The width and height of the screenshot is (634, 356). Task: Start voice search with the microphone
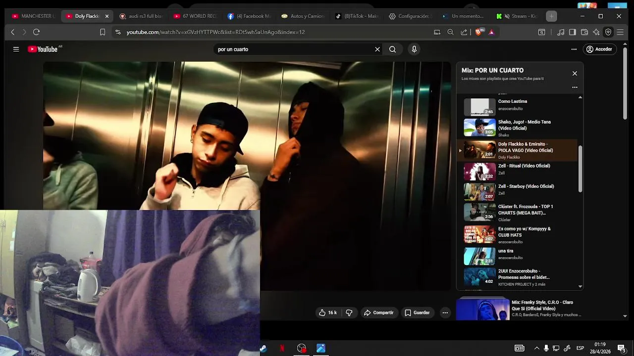tap(414, 49)
